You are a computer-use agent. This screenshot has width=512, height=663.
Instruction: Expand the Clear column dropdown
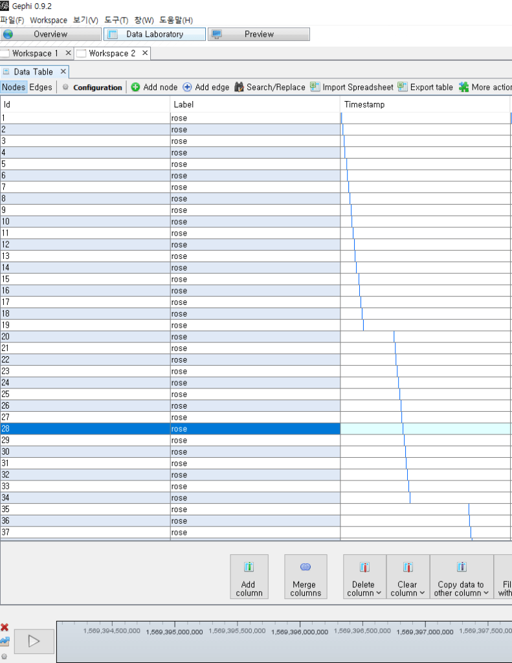click(408, 577)
